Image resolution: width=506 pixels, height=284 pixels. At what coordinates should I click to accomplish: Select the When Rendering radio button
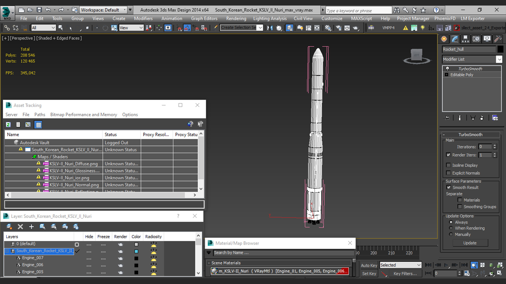(x=451, y=228)
